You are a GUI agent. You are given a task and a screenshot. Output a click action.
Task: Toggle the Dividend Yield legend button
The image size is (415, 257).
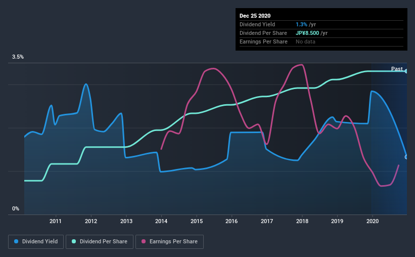tap(36, 242)
